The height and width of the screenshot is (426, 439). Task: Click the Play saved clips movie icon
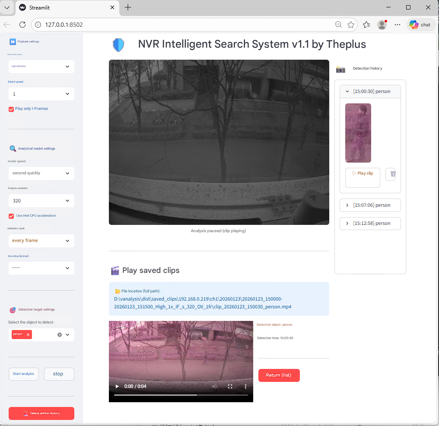115,270
